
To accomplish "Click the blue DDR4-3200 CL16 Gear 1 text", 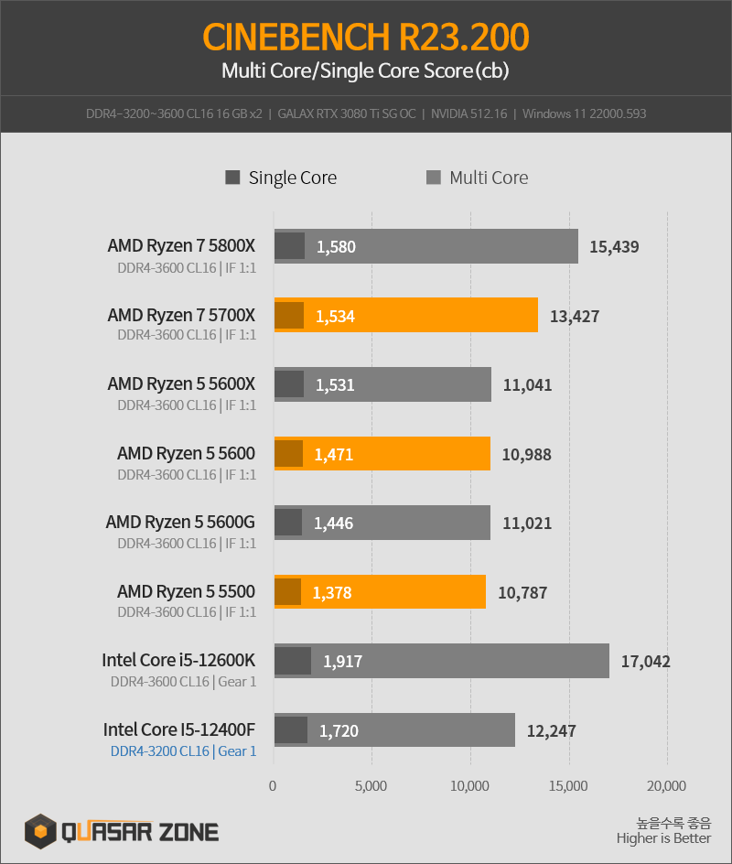I will [183, 751].
